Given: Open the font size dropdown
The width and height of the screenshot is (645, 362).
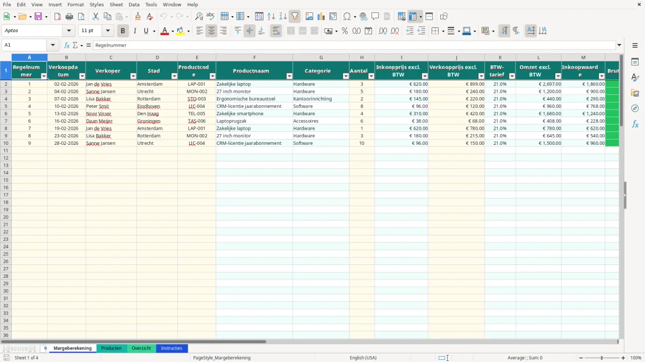Looking at the screenshot, I should (107, 31).
